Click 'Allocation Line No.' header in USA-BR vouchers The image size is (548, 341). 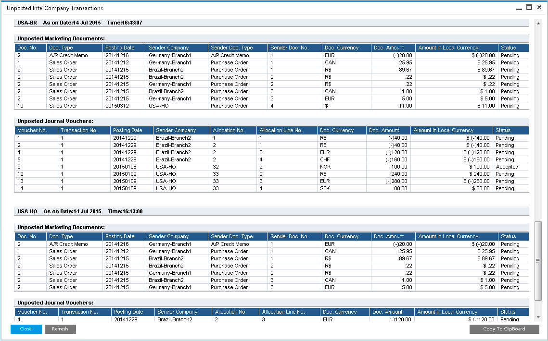(287, 130)
